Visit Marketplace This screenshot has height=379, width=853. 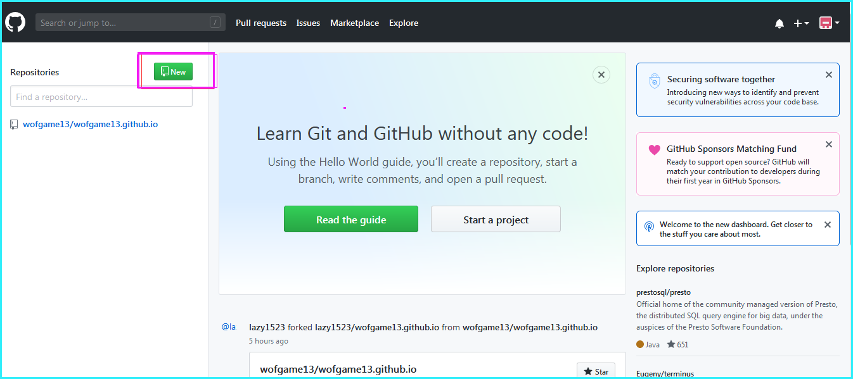pos(354,23)
